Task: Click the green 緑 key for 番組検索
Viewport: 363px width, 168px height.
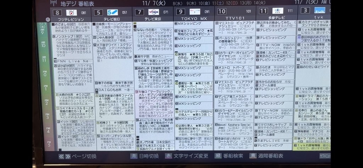Action: [218, 156]
